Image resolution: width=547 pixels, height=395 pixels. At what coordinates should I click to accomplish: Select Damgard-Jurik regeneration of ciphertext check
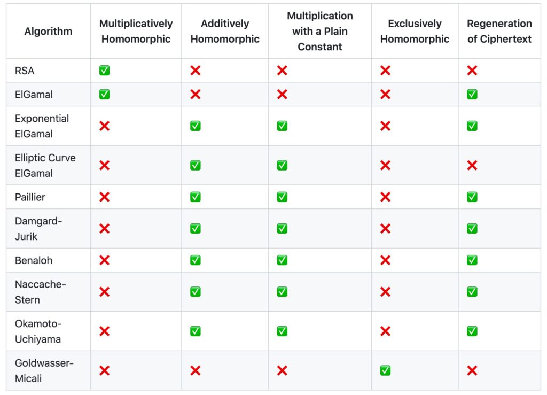(x=472, y=229)
